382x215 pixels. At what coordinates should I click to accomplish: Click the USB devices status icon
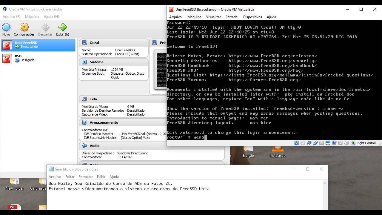coord(315,143)
